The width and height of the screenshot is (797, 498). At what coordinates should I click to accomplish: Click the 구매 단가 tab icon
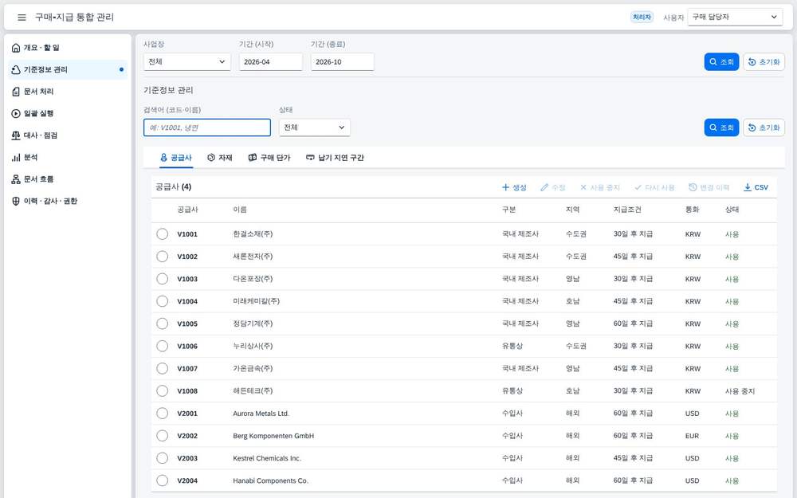pos(252,158)
